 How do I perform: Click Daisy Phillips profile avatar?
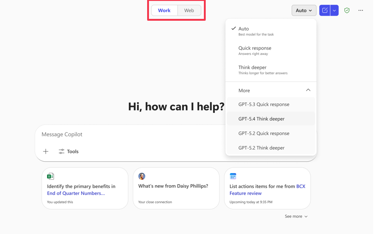click(142, 176)
